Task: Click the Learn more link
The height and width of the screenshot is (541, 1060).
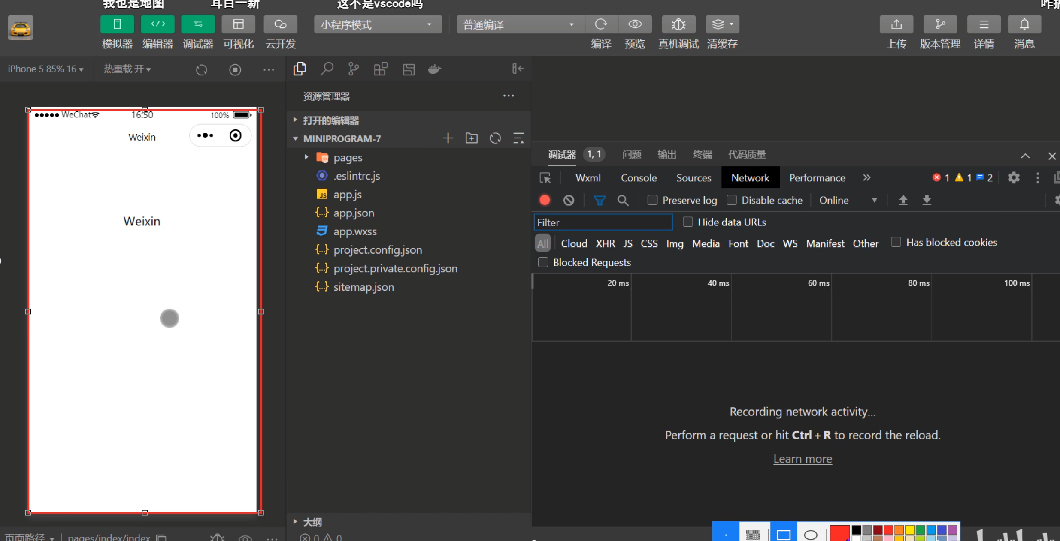Action: (x=803, y=459)
